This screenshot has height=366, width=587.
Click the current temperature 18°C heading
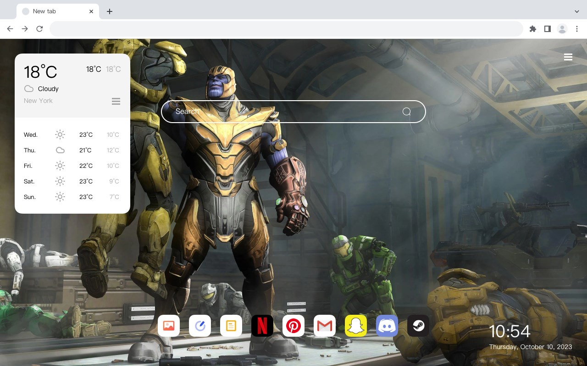point(40,72)
